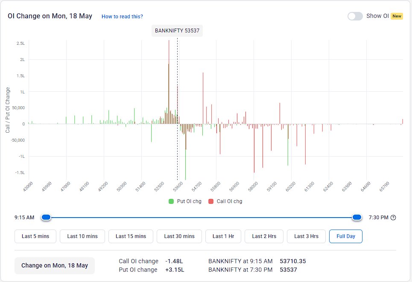This screenshot has width=412, height=282.
Task: Click the end-time slider handle at 7:30 PM
Action: point(357,218)
